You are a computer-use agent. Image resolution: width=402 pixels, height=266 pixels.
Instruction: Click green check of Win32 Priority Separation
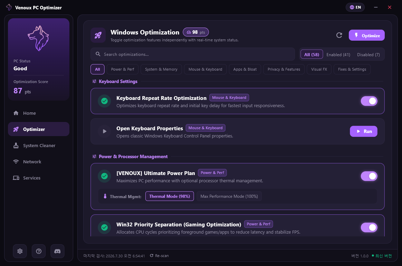(x=104, y=227)
